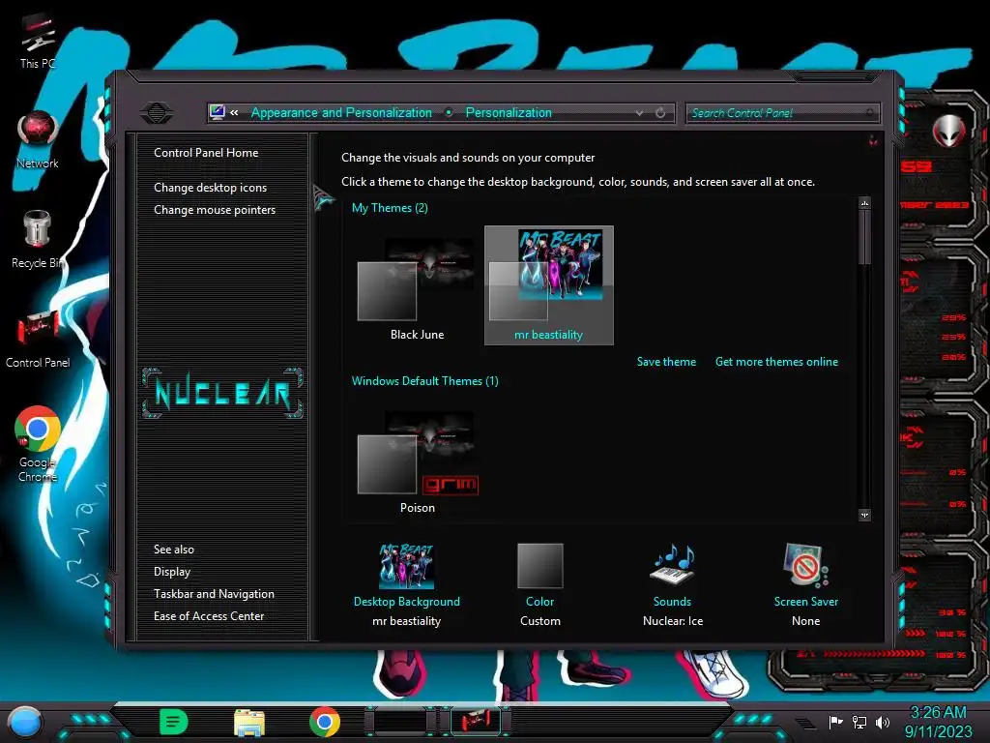
Task: Click the theme list scroll down arrow
Action: tap(865, 515)
